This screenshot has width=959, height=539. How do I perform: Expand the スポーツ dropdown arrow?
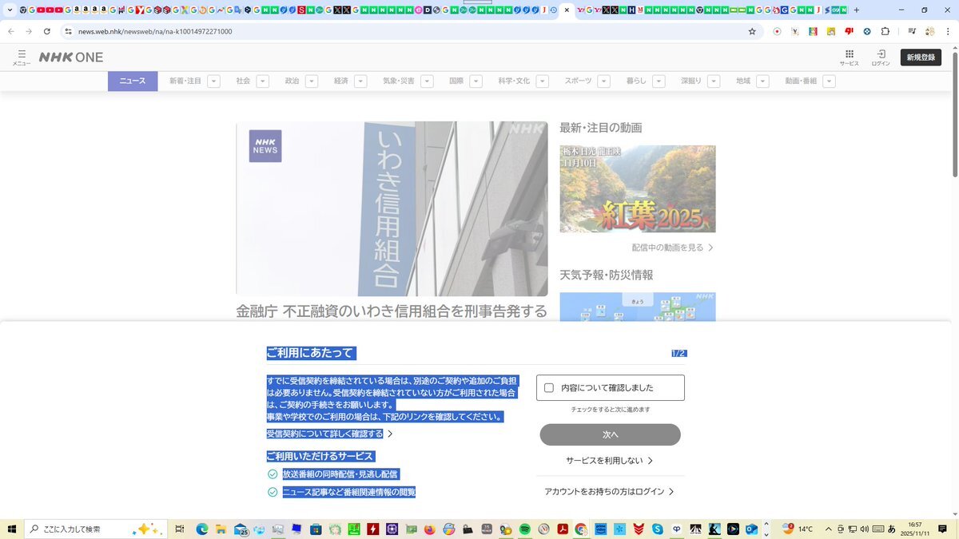click(x=604, y=81)
